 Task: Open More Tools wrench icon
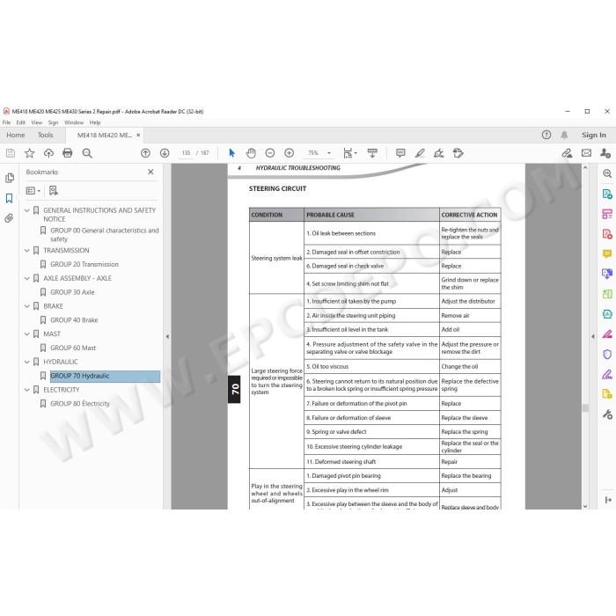click(x=607, y=414)
